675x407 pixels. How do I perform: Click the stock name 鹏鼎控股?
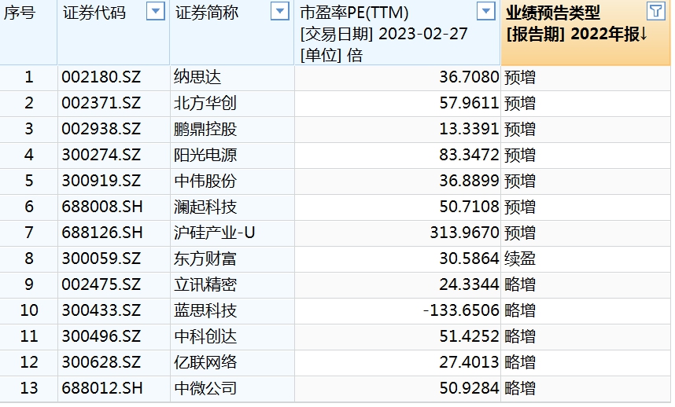coord(205,129)
